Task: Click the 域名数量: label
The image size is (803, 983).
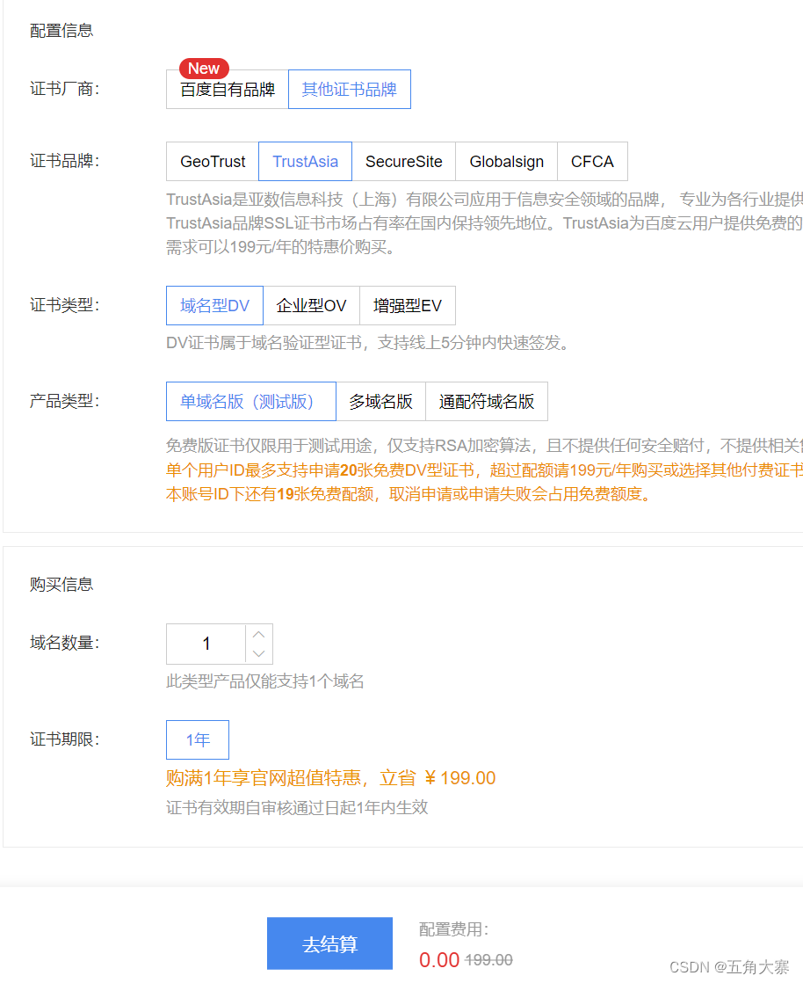Action: 64,643
